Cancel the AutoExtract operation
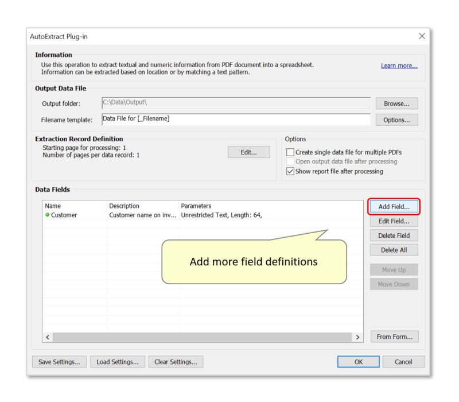 (x=403, y=362)
